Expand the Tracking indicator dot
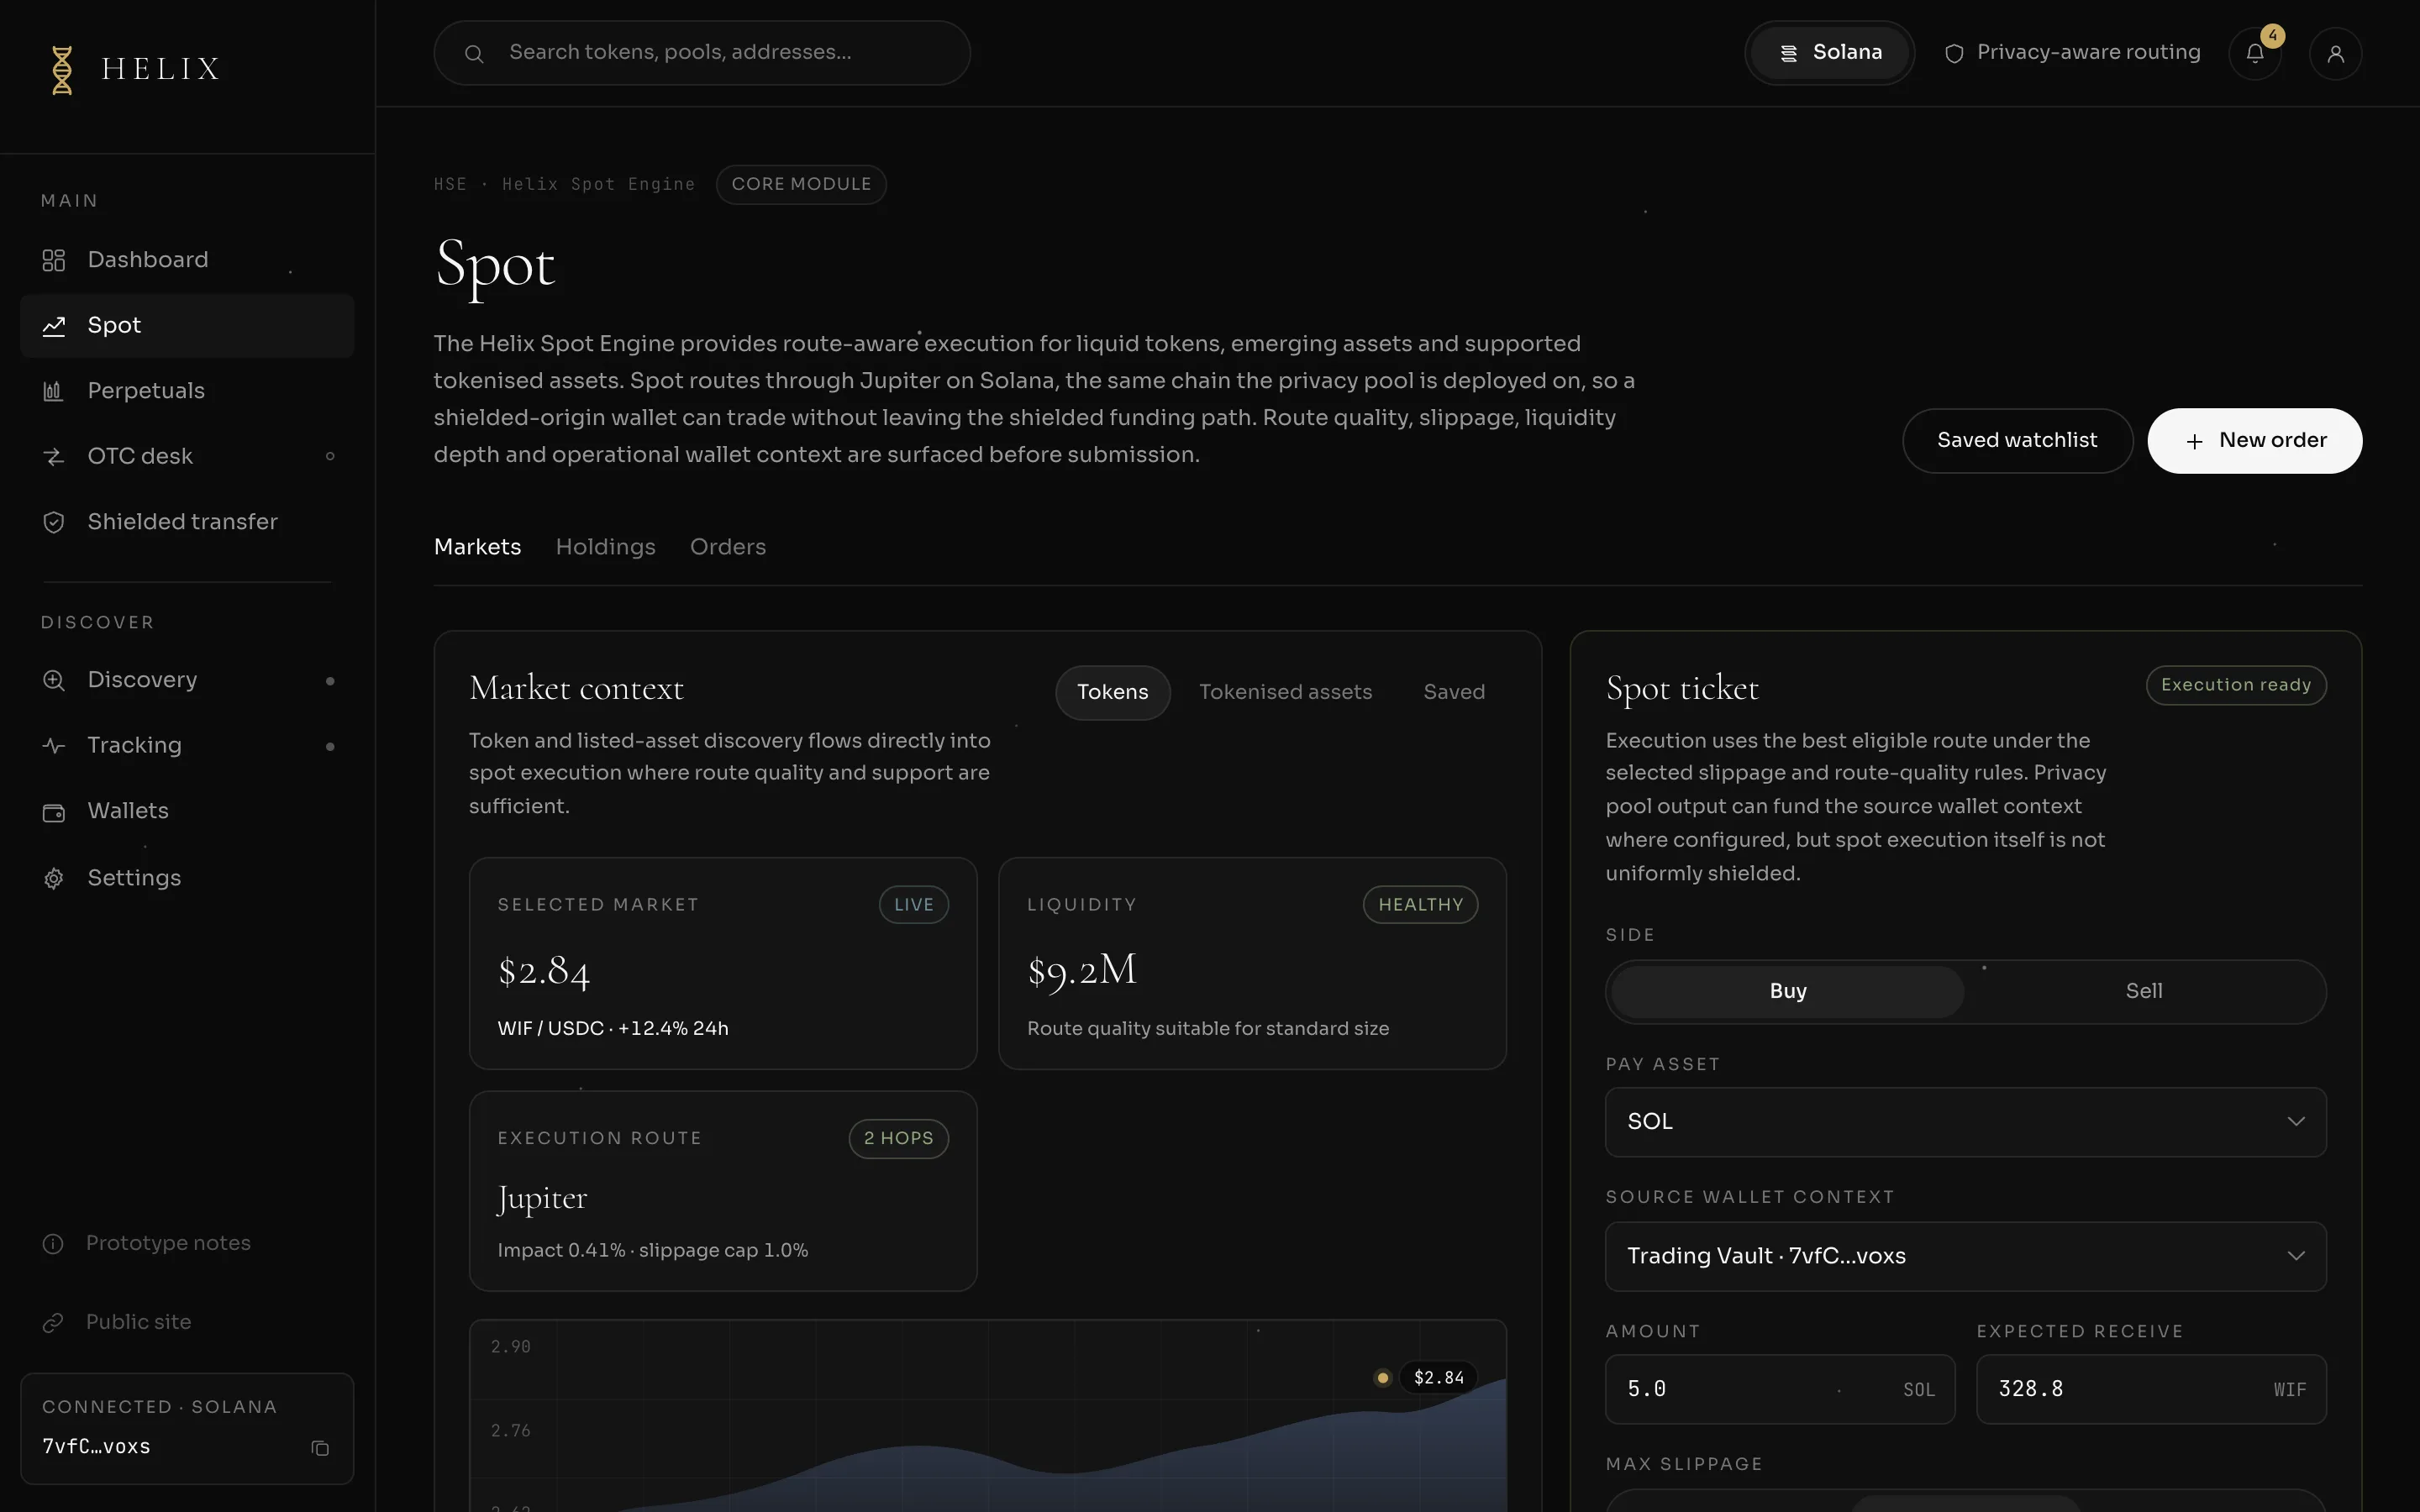This screenshot has height=1512, width=2420. click(330, 747)
